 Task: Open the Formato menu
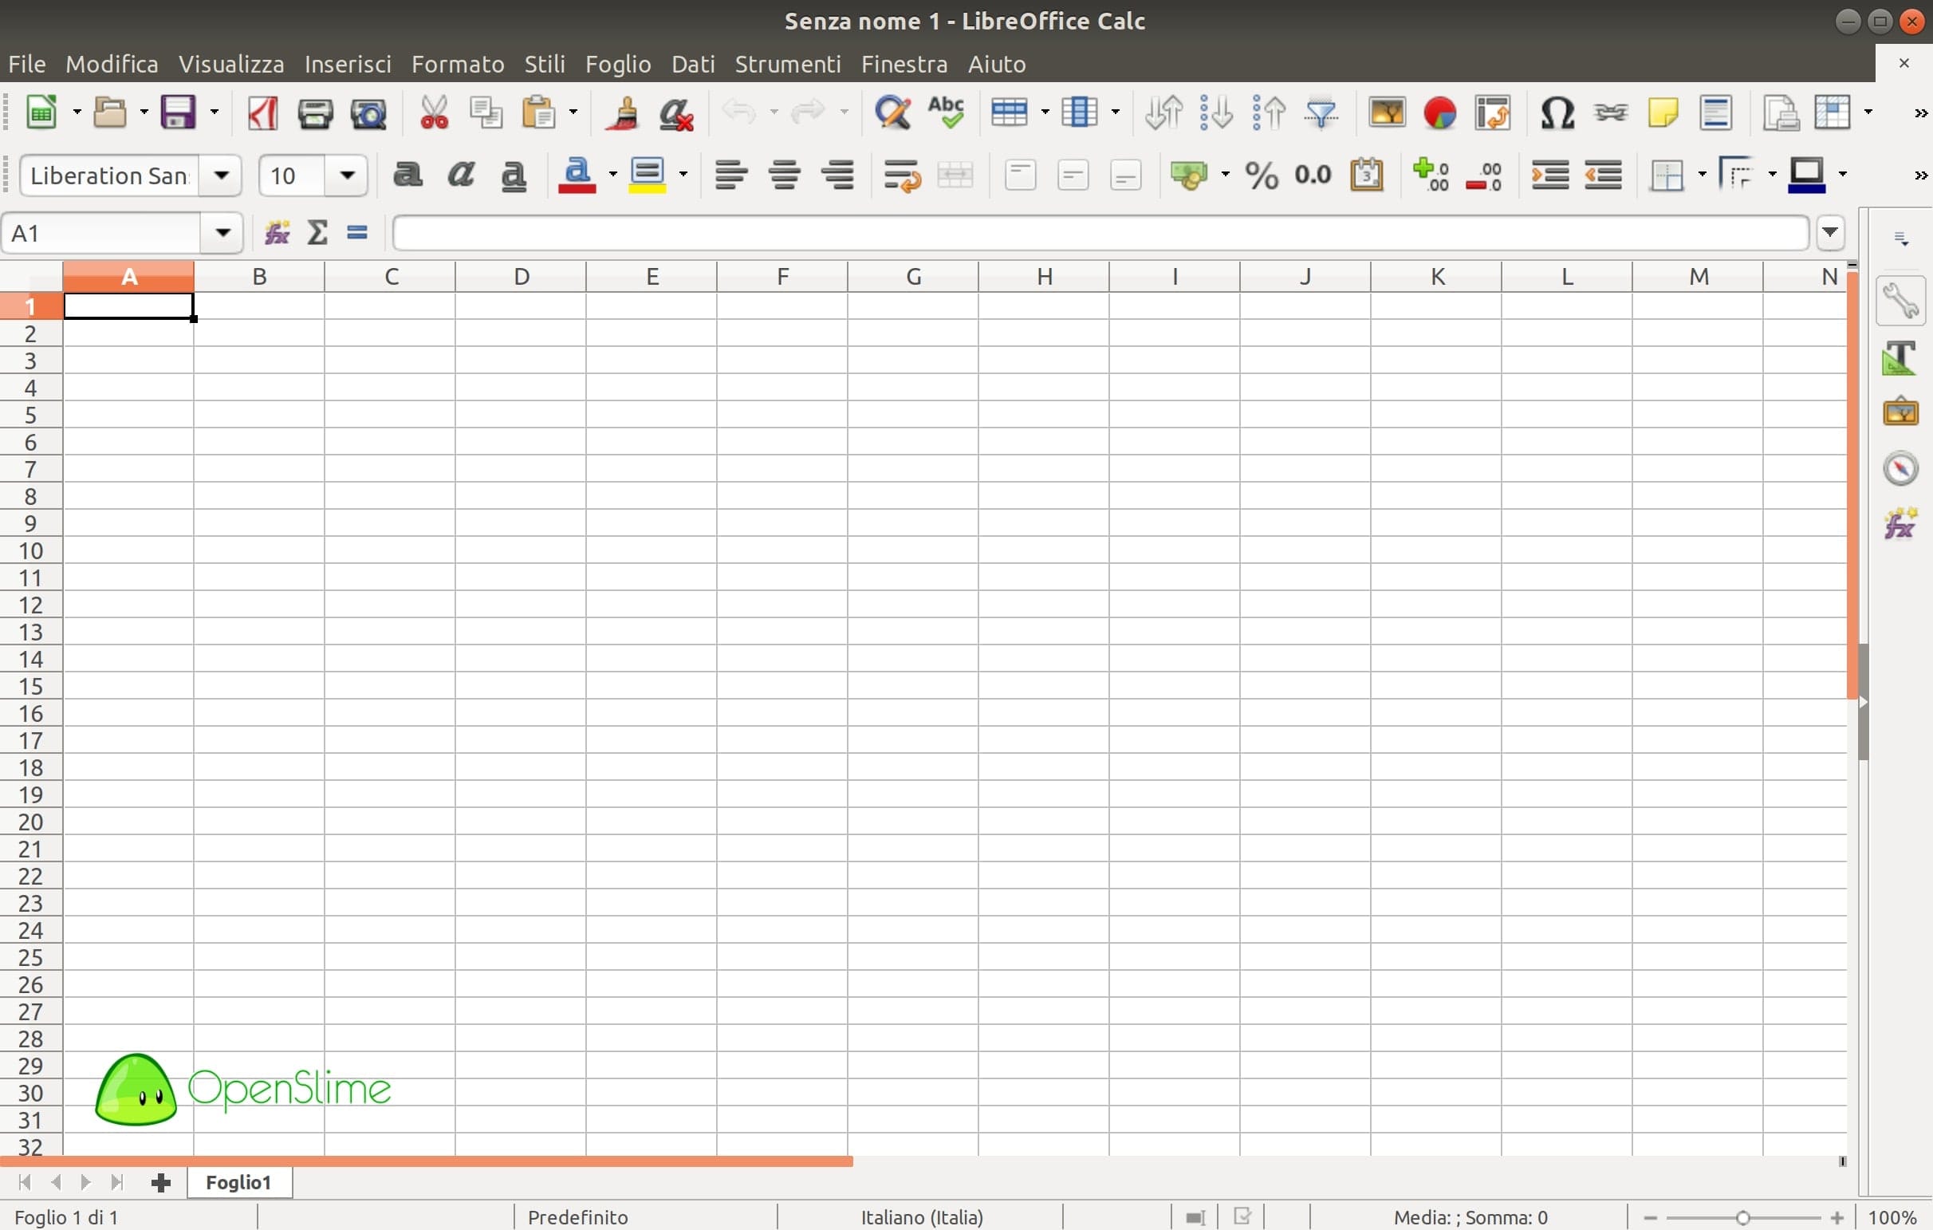click(x=458, y=64)
